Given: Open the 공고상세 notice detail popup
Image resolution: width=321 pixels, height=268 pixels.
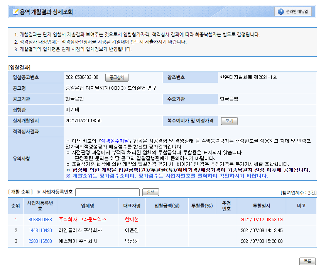Looking at the screenshot, I should coord(118,77).
